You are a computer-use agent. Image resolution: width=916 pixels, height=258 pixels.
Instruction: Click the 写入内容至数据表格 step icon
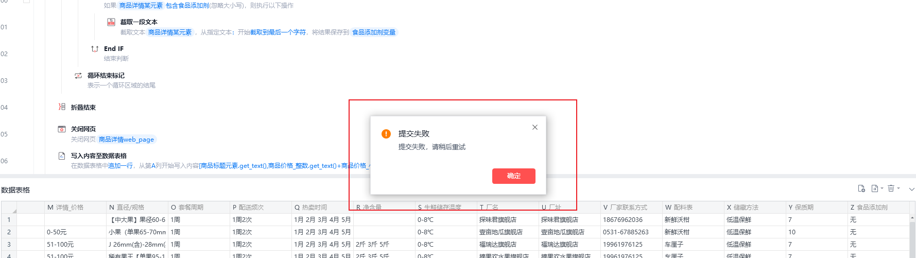point(62,156)
